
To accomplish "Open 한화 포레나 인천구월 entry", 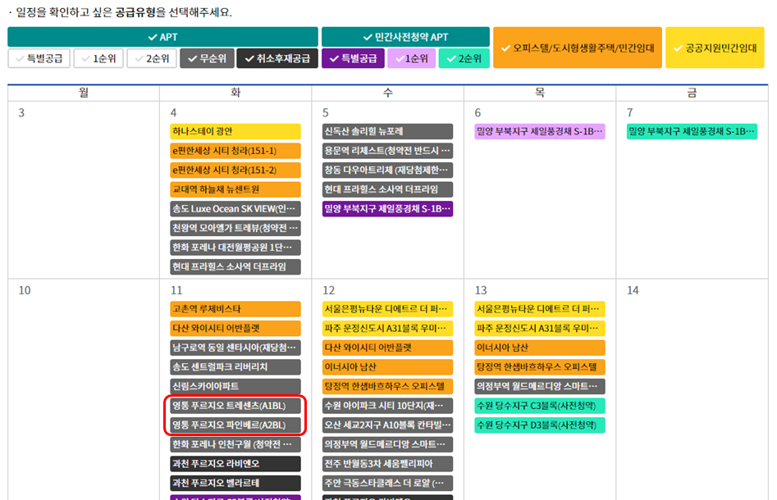I will click(x=235, y=444).
